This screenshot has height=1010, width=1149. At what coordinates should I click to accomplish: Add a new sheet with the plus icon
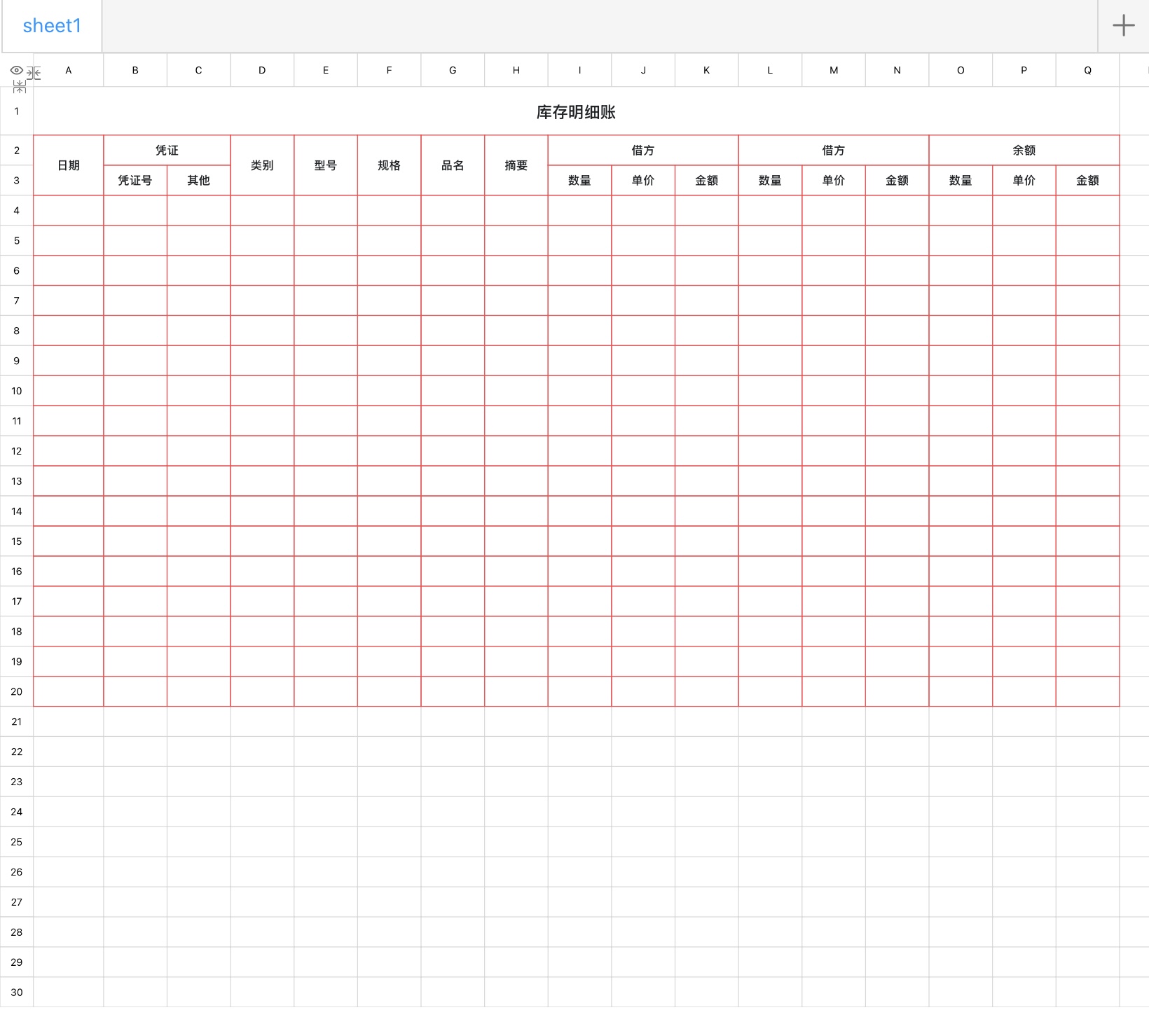pyautogui.click(x=1123, y=26)
